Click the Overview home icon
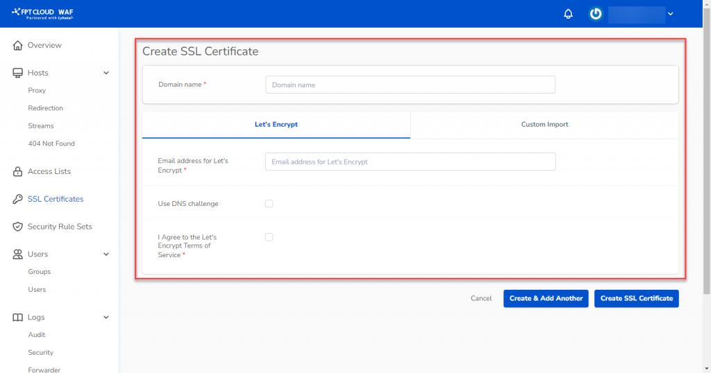Screen dimensions: 711x373 click(x=18, y=46)
